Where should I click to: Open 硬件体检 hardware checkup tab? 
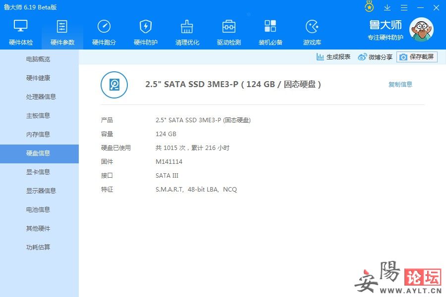coord(21,33)
